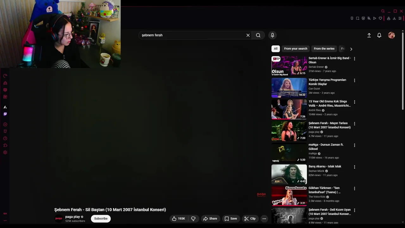The height and width of the screenshot is (228, 405).
Task: Save the video to a playlist
Action: (x=231, y=218)
